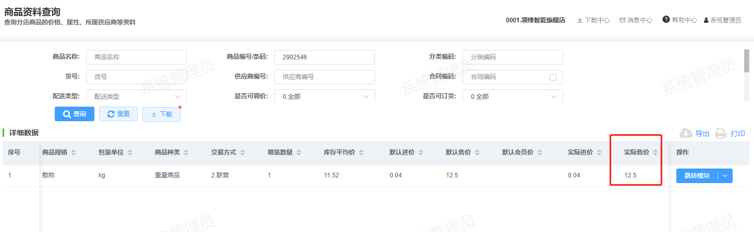
Task: Sort by the 实际售价 column
Action: (655, 152)
